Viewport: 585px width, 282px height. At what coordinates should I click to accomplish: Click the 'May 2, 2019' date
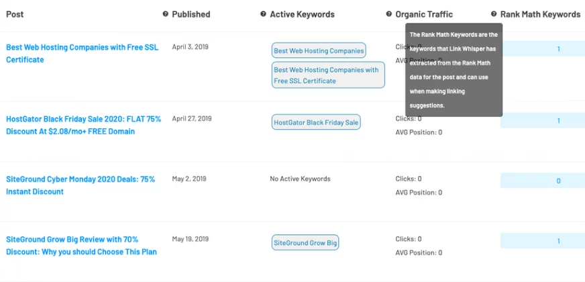click(189, 179)
